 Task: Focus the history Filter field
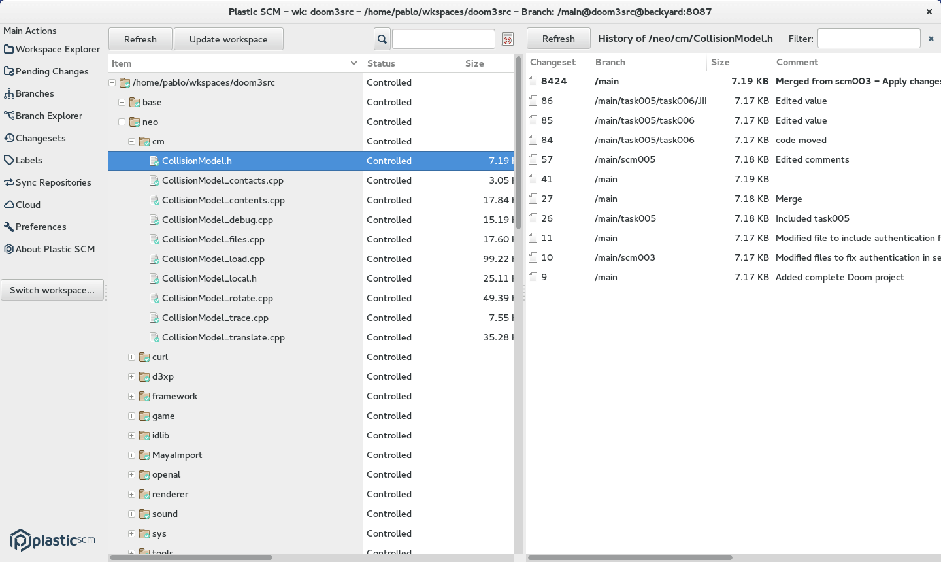click(869, 39)
